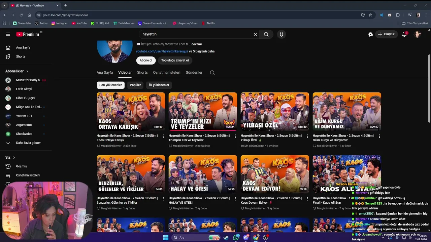
Task: Switch to the Gönderiler channel tab
Action: [194, 73]
